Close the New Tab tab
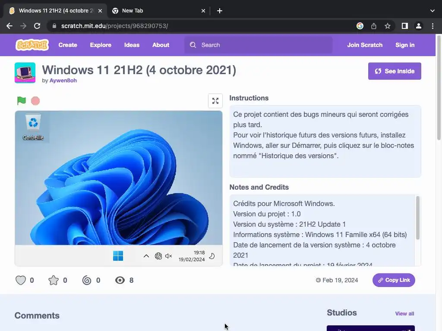Screen dimensions: 442x331 pyautogui.click(x=203, y=11)
